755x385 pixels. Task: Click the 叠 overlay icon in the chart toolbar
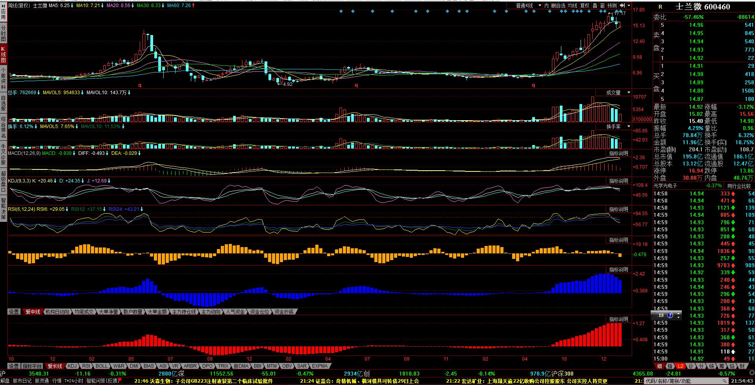tap(595, 6)
